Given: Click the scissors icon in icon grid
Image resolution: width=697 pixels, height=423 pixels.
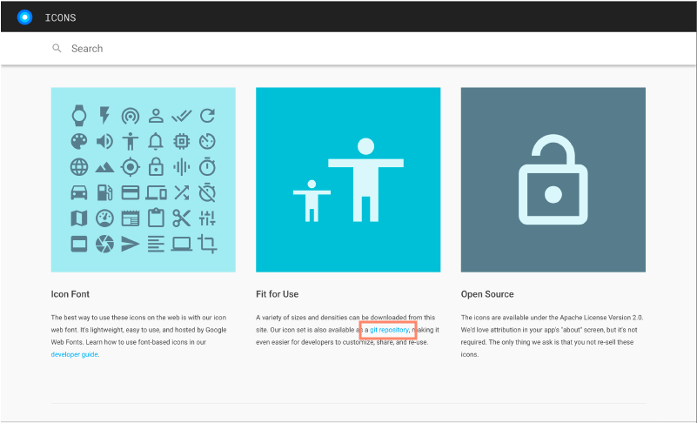Looking at the screenshot, I should pos(181,218).
